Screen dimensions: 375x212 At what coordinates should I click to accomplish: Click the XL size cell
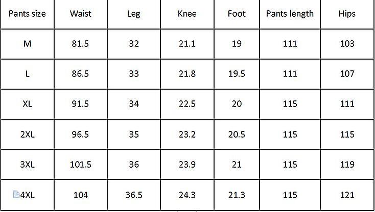pyautogui.click(x=27, y=104)
